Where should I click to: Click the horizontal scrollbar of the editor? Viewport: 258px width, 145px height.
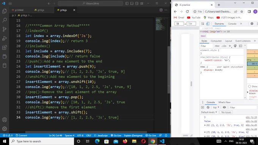pyautogui.click(x=86, y=132)
